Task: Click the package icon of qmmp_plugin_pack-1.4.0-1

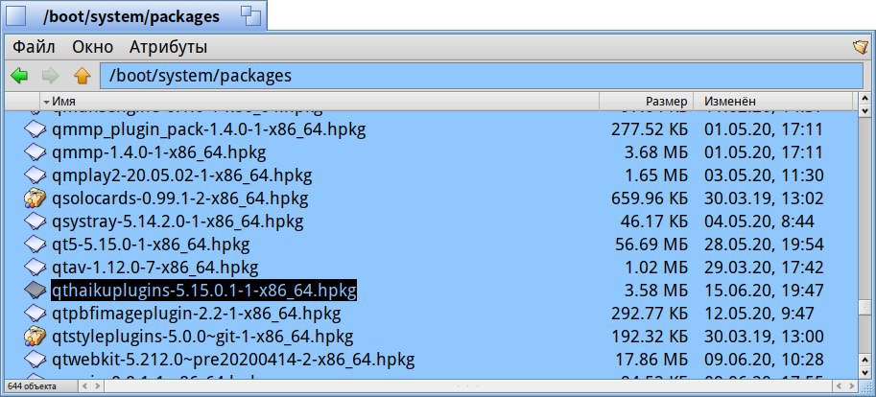Action: point(36,129)
